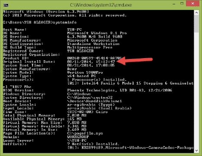Click the text Standalone Workstation
Viewport: 202px width, 156px height.
pos(93,44)
